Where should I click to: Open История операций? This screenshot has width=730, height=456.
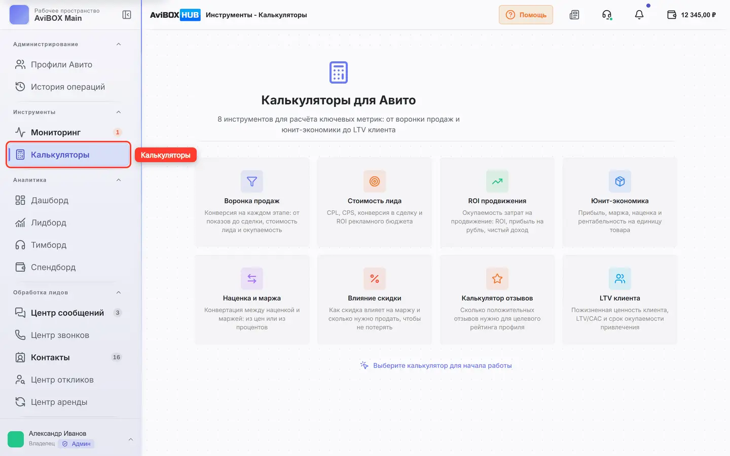pyautogui.click(x=69, y=87)
